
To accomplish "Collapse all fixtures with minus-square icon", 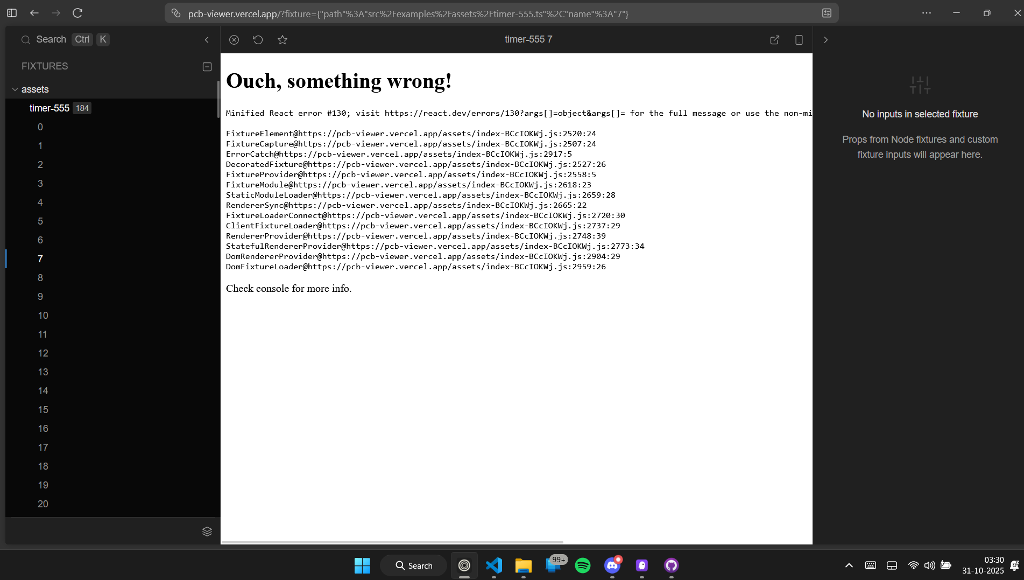I will [207, 67].
